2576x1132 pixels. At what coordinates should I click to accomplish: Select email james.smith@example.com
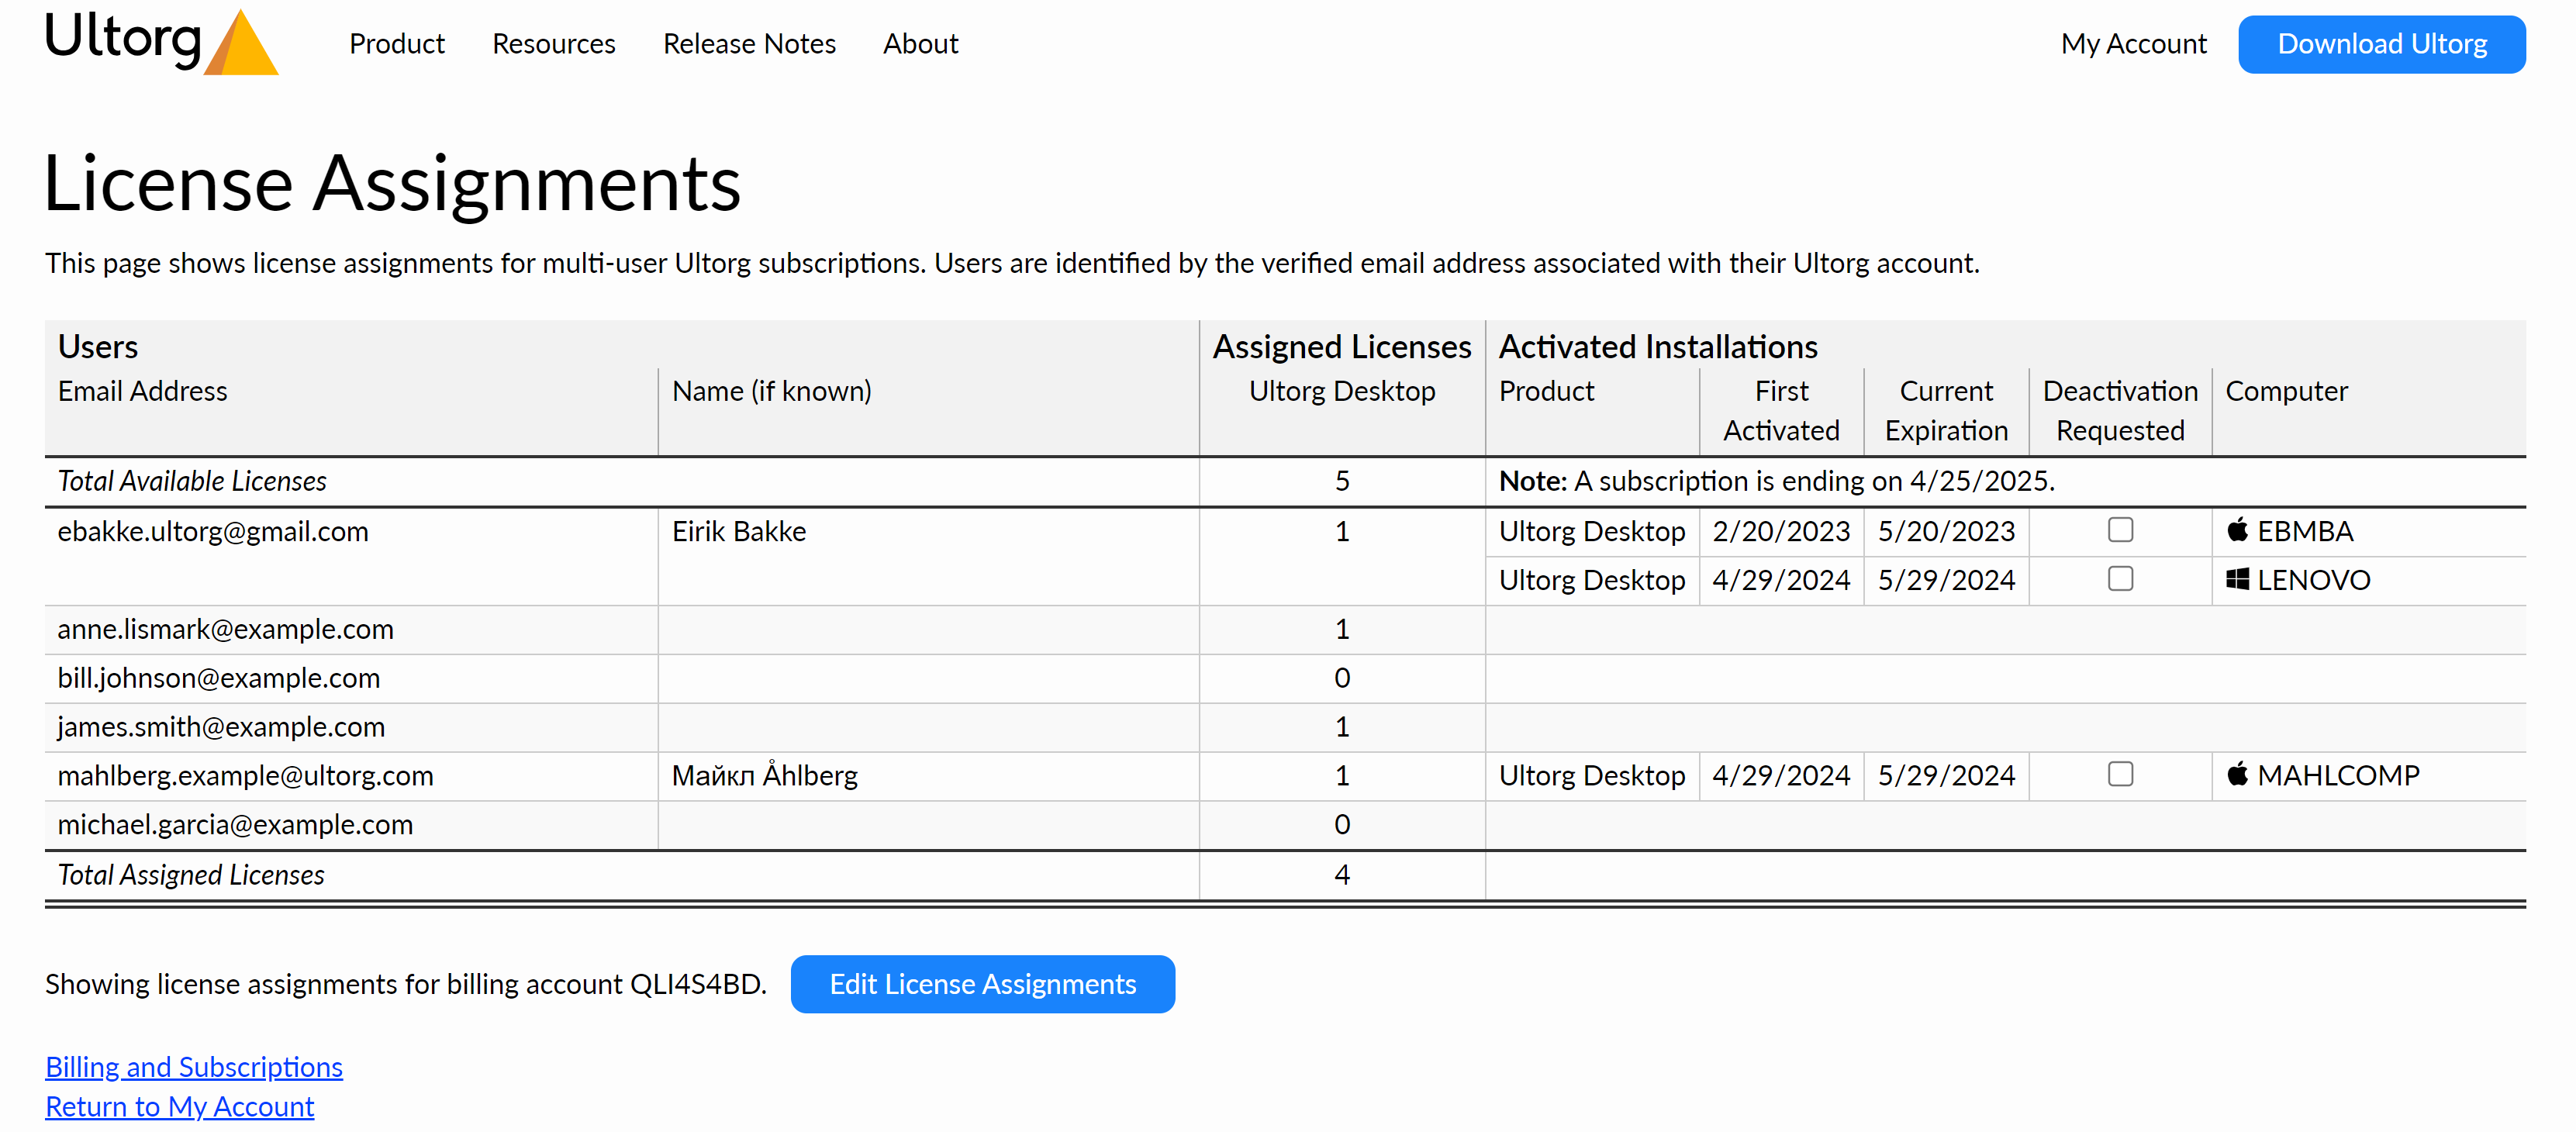(221, 727)
